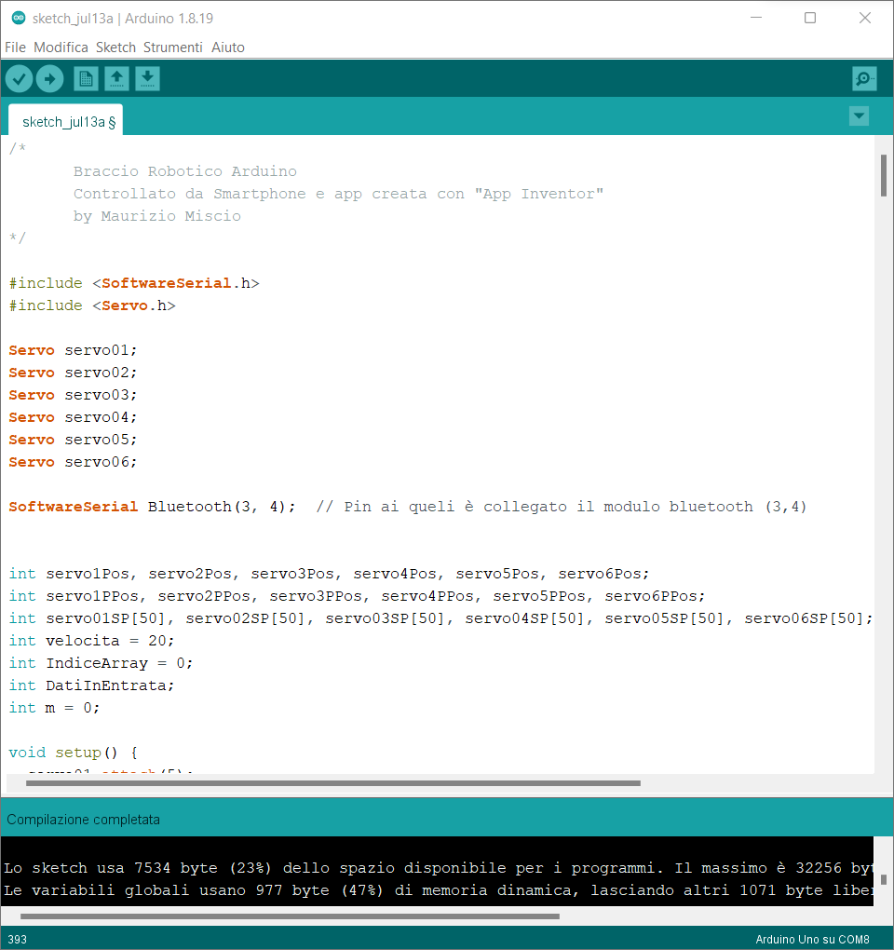Click the Upload sketch icon
The height and width of the screenshot is (950, 894).
(x=50, y=78)
